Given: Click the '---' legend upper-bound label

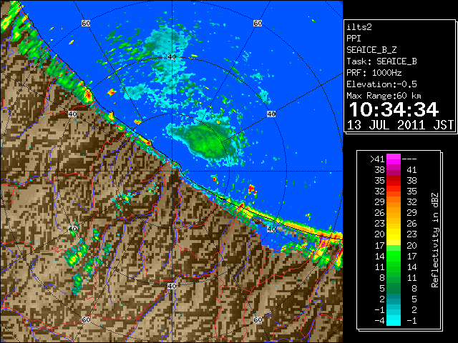Looking at the screenshot, I should pyautogui.click(x=409, y=159).
